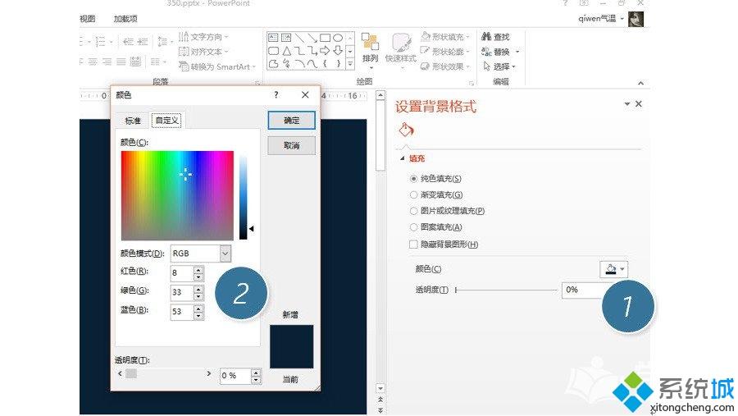Select Picture or texture fill (图片或纹理填充) option
The image size is (738, 416).
tap(414, 211)
